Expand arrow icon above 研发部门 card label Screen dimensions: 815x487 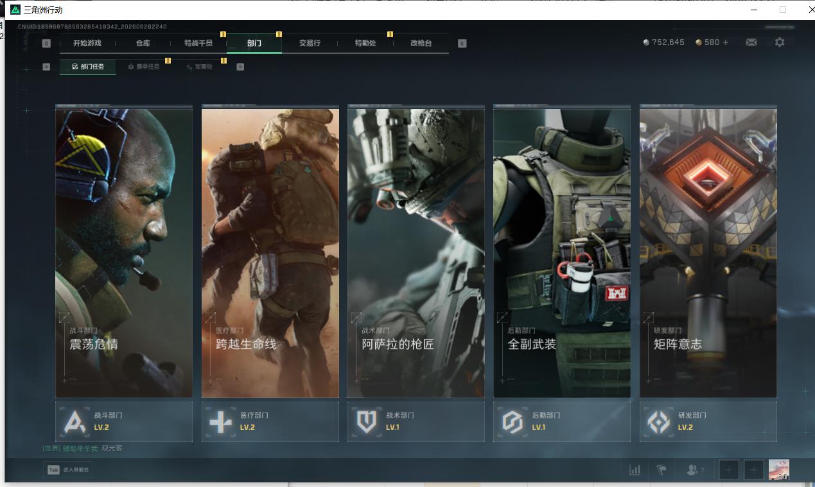pos(649,317)
